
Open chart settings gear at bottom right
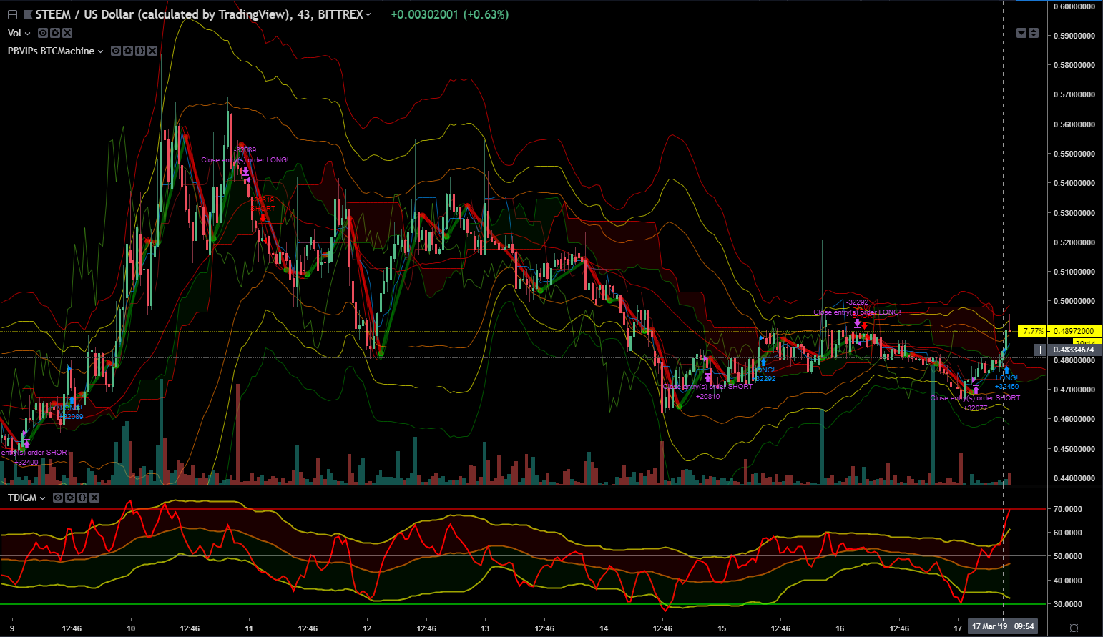[1074, 628]
